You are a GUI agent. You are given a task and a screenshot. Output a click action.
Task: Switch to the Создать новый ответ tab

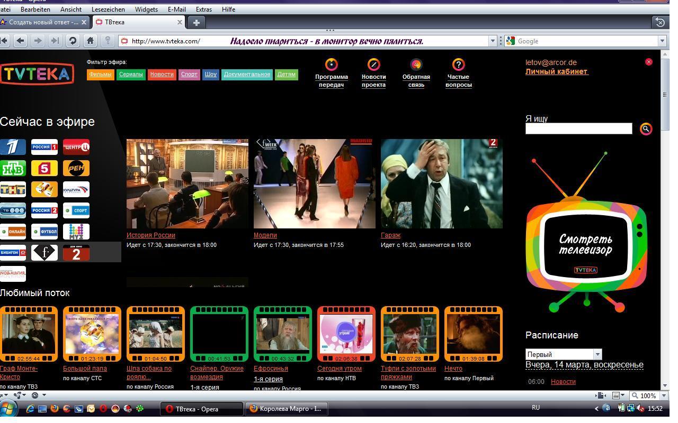click(x=44, y=22)
